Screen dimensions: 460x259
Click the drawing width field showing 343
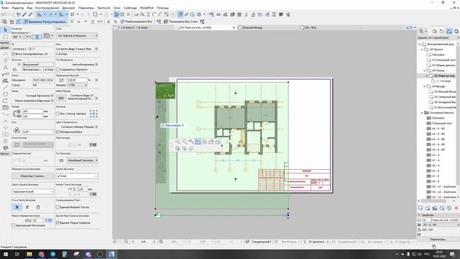point(32,112)
